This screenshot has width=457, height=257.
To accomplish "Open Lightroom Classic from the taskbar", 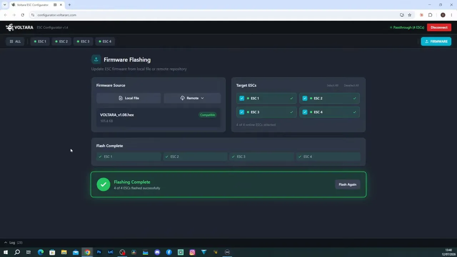I will click(x=111, y=252).
